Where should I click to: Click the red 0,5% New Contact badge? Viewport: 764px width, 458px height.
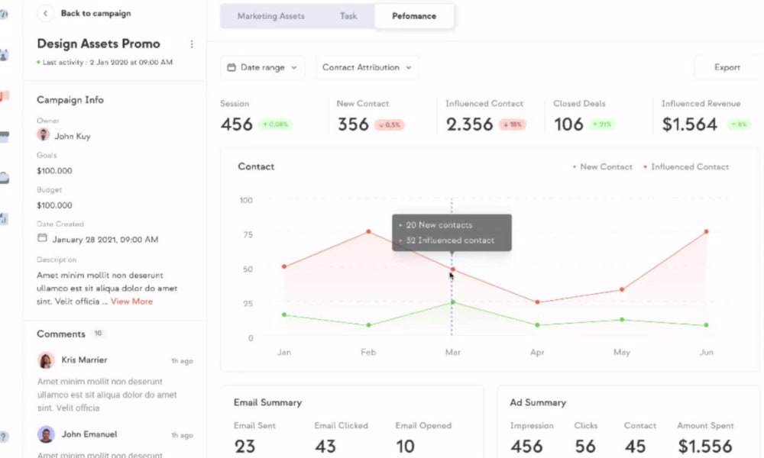coord(390,125)
